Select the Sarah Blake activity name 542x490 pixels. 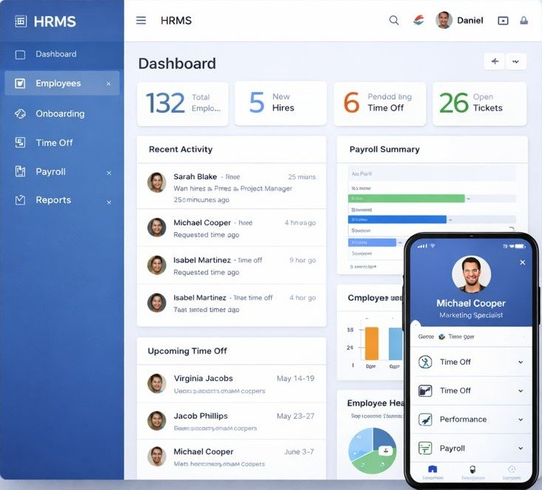coord(195,176)
